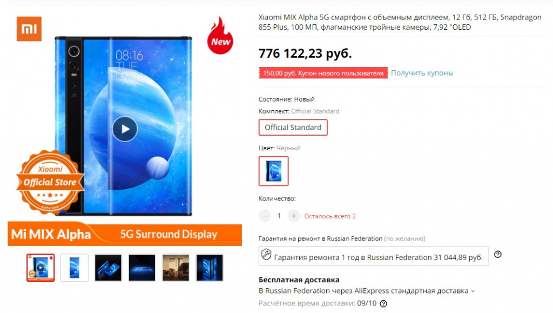Open help icon beside repair warranty
The image size is (553, 313).
497,255
